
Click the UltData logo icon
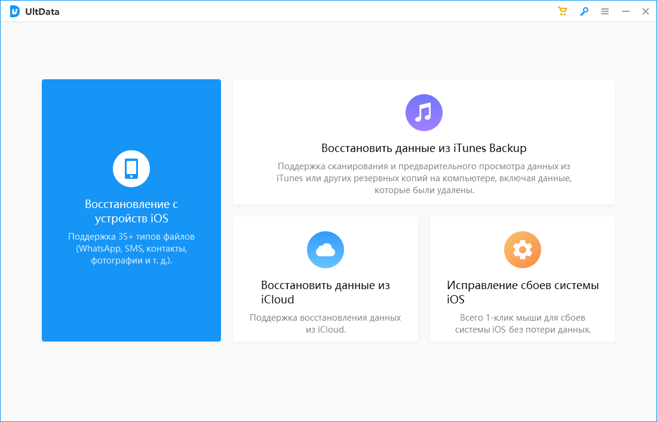point(15,12)
